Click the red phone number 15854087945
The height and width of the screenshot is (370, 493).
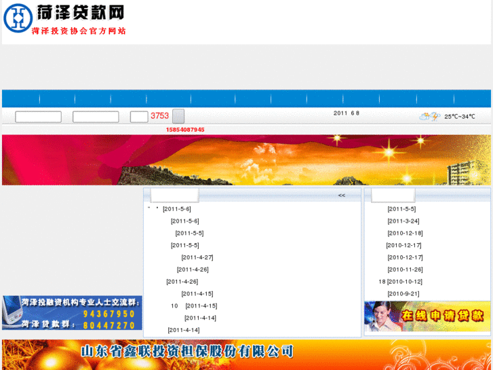(185, 130)
